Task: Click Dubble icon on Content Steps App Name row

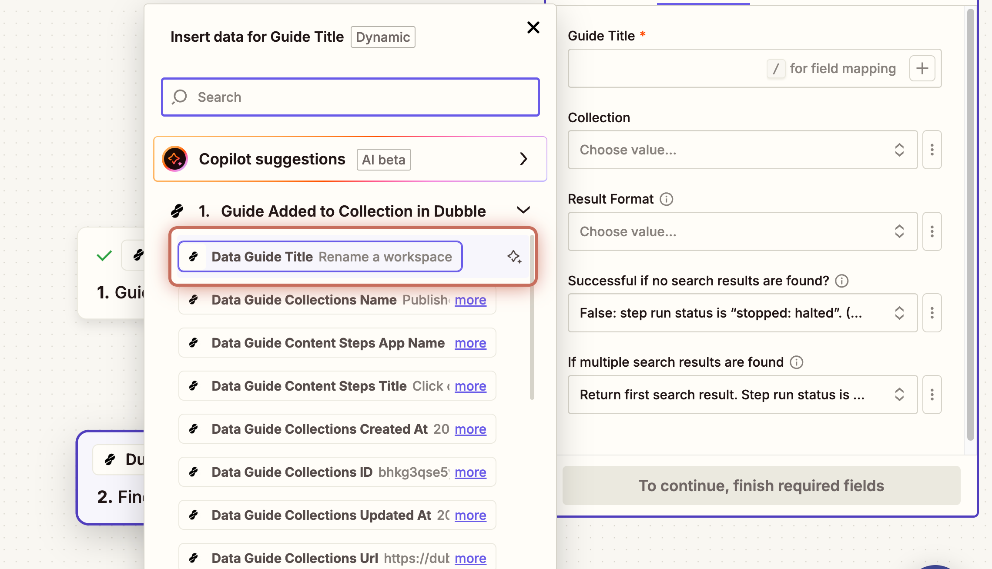Action: pos(194,343)
